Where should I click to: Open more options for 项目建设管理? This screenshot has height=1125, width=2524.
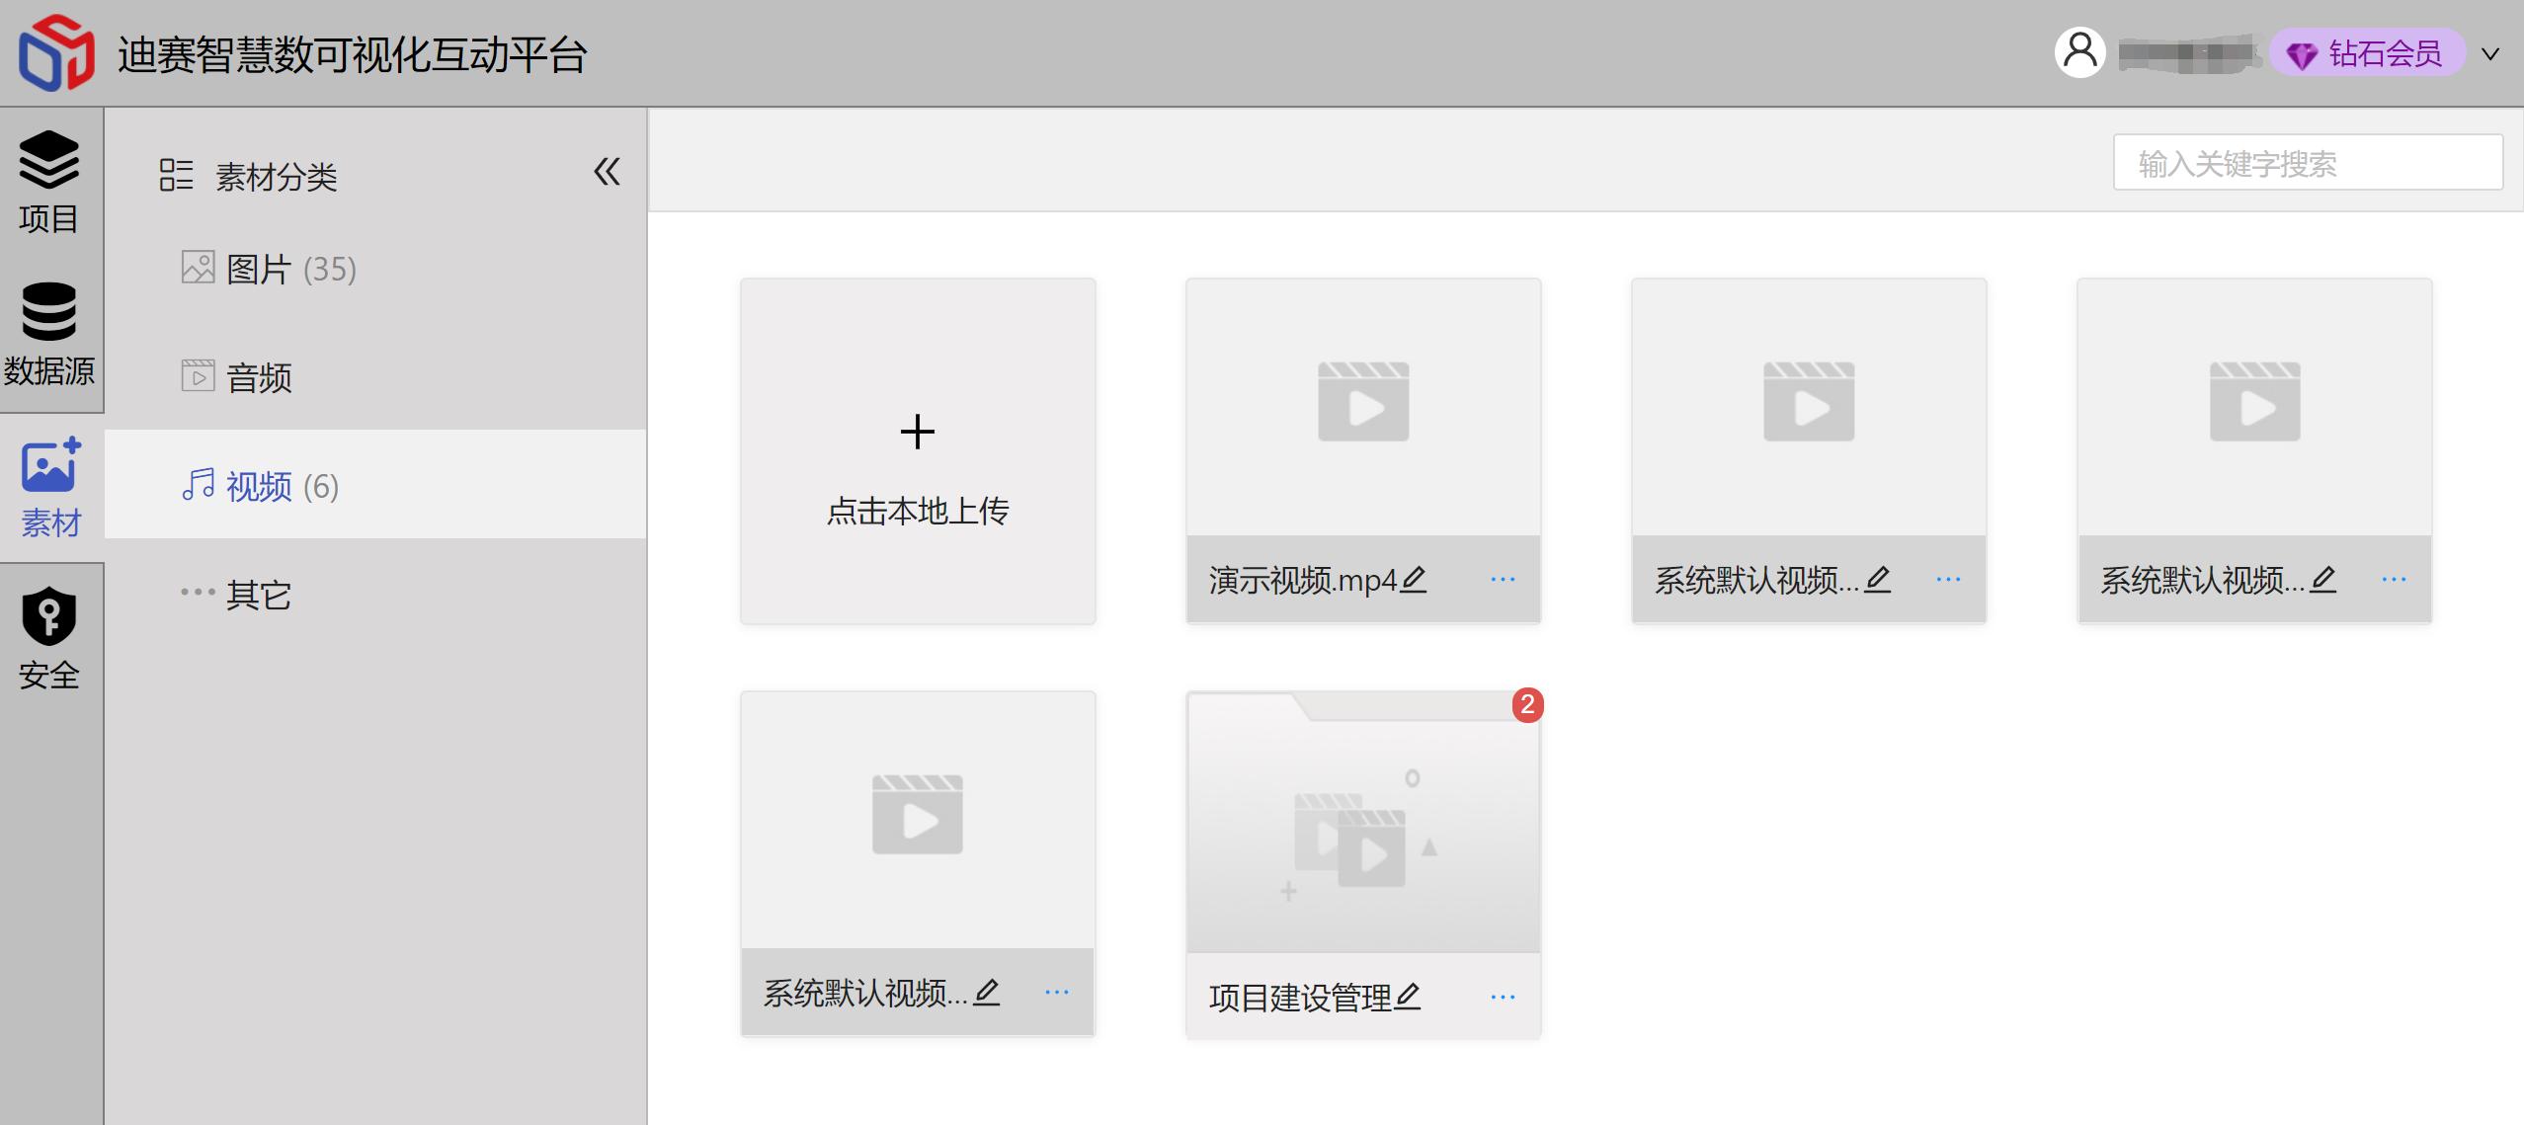1503,997
